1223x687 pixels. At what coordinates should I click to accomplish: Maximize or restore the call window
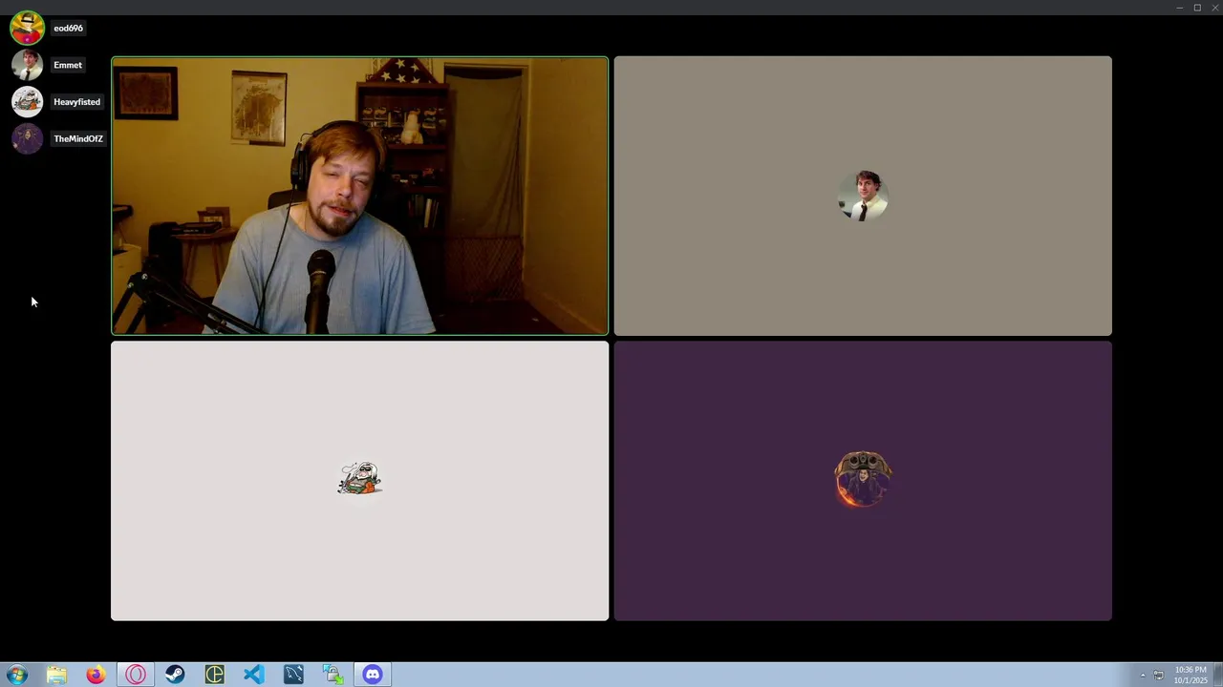pos(1197,8)
